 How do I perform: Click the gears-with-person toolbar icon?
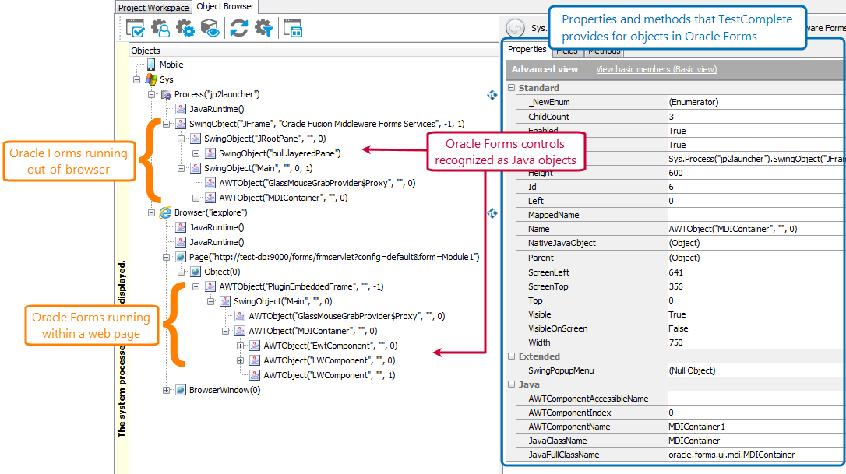(160, 26)
